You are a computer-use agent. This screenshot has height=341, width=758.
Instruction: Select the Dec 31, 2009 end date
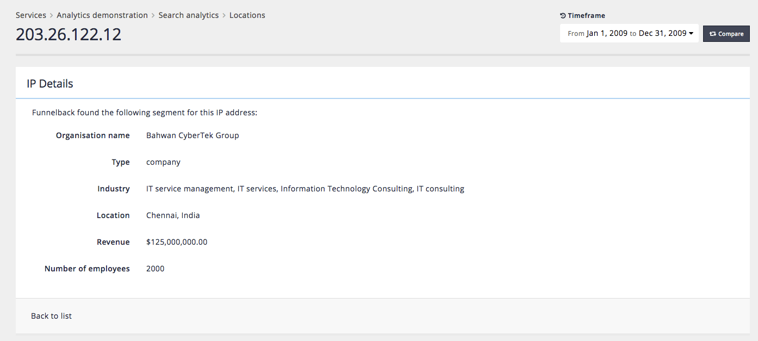662,33
